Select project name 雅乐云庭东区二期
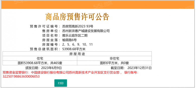The image size is (196, 90). point(75,36)
